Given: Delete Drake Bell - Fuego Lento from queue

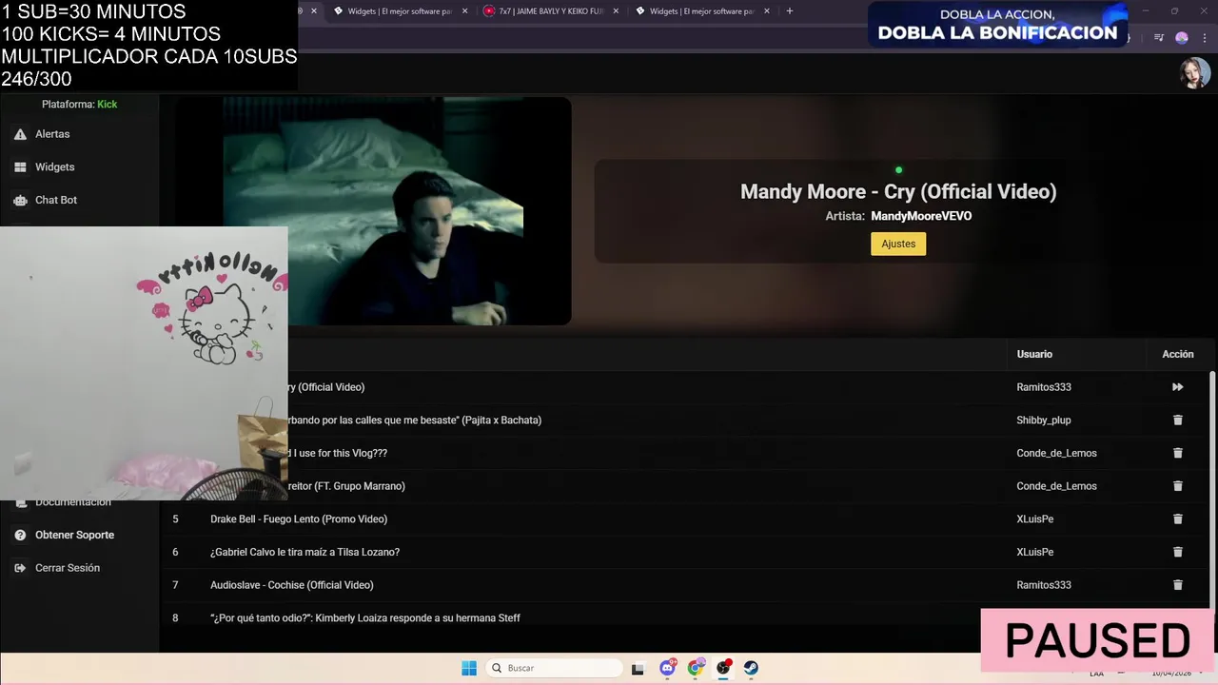Looking at the screenshot, I should pyautogui.click(x=1177, y=519).
